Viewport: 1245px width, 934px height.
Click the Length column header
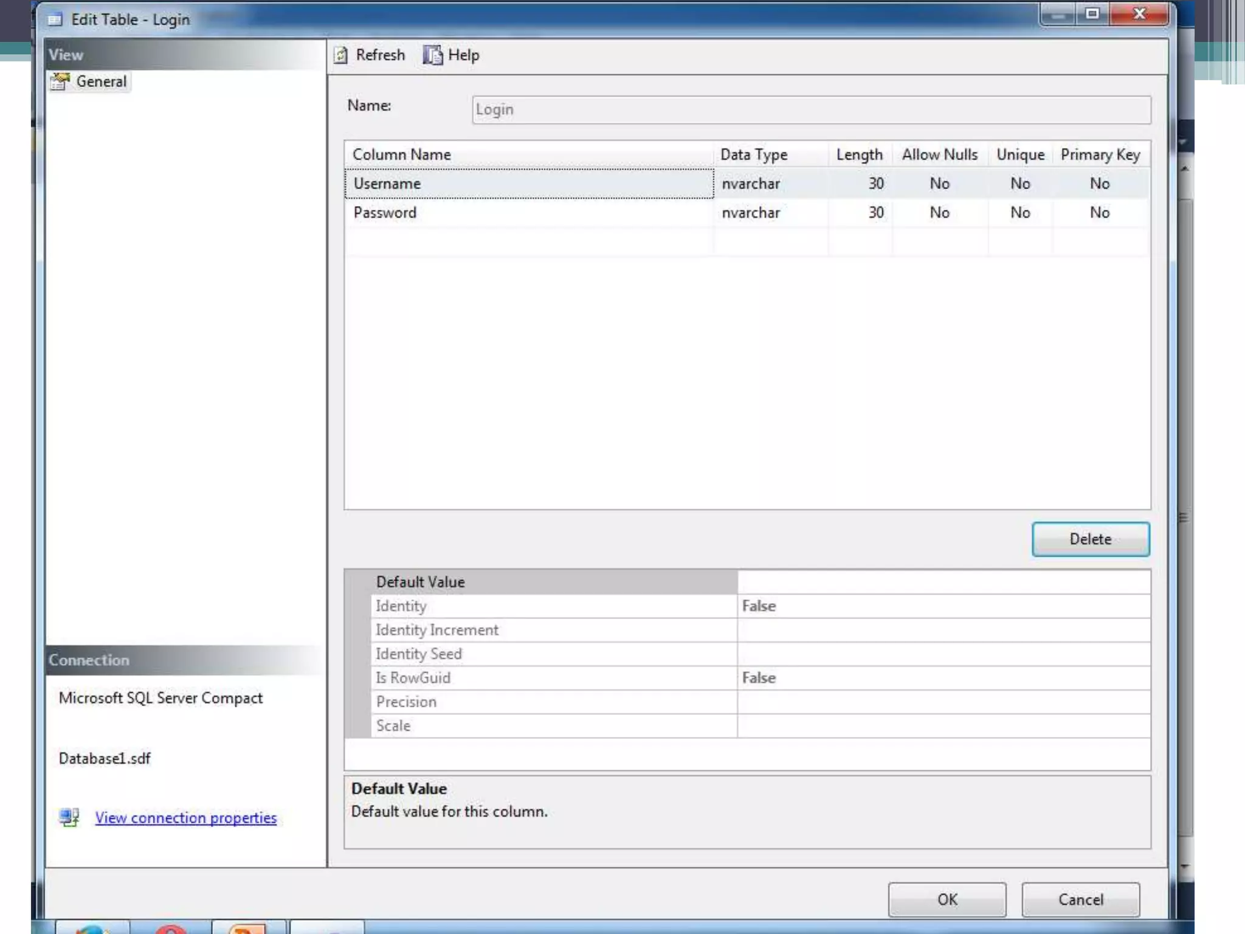pos(860,154)
